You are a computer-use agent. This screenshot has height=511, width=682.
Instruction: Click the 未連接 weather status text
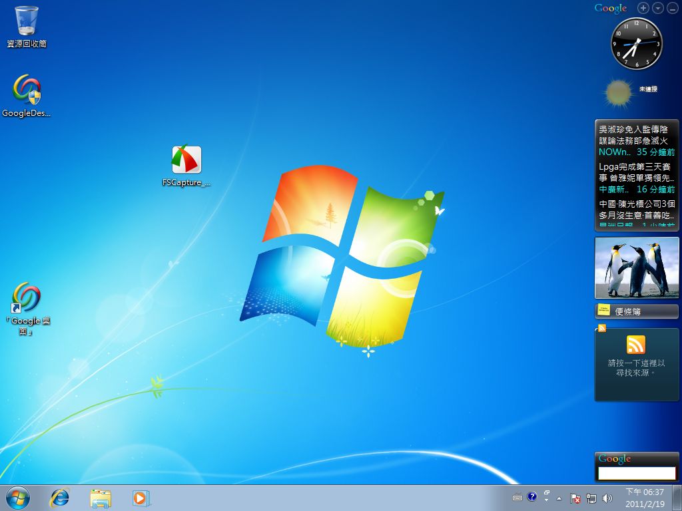point(648,89)
